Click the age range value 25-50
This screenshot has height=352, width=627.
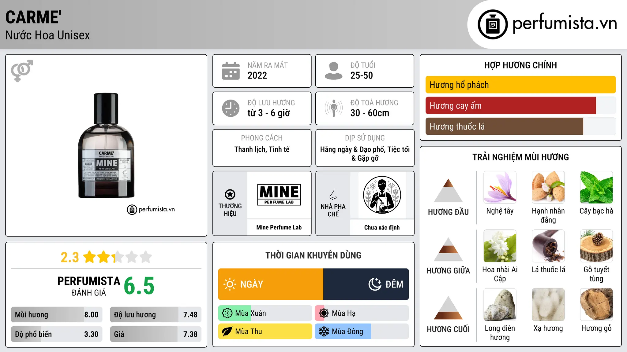point(362,75)
